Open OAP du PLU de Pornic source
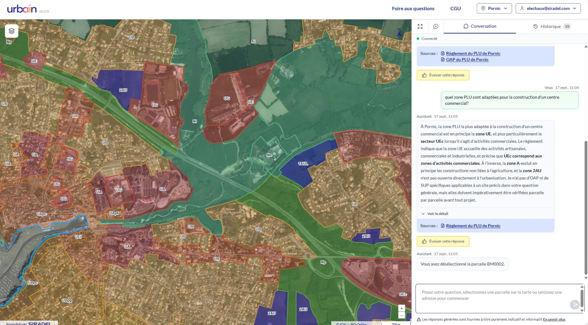This screenshot has width=588, height=325. click(467, 59)
